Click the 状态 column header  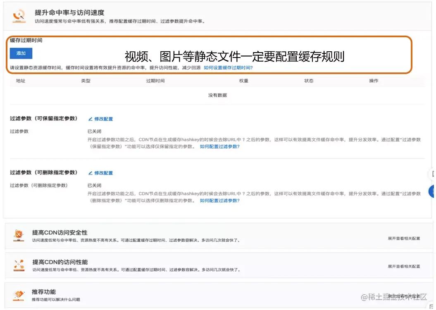(x=309, y=81)
